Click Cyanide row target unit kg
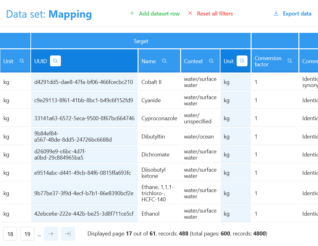The width and height of the screenshot is (318, 246). [x=235, y=100]
